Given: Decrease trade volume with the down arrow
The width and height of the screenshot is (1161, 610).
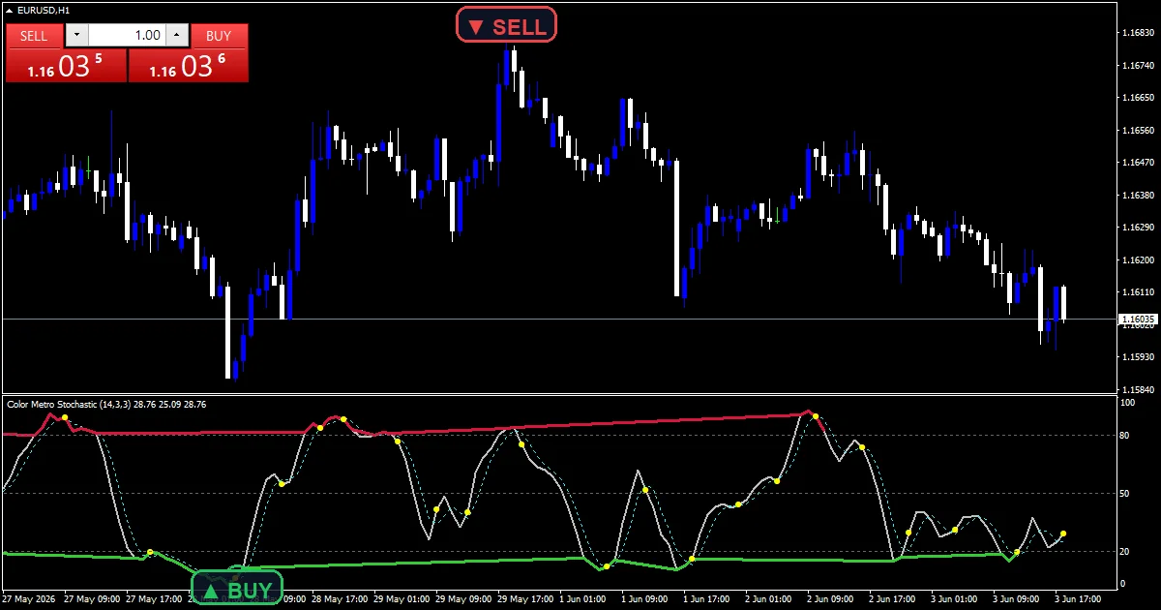Looking at the screenshot, I should [76, 36].
